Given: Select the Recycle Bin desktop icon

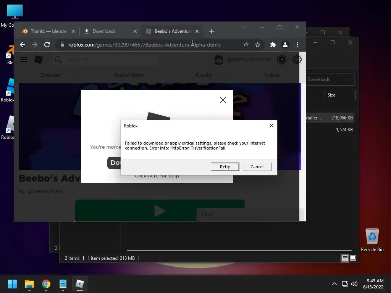Looking at the screenshot, I should tap(372, 240).
